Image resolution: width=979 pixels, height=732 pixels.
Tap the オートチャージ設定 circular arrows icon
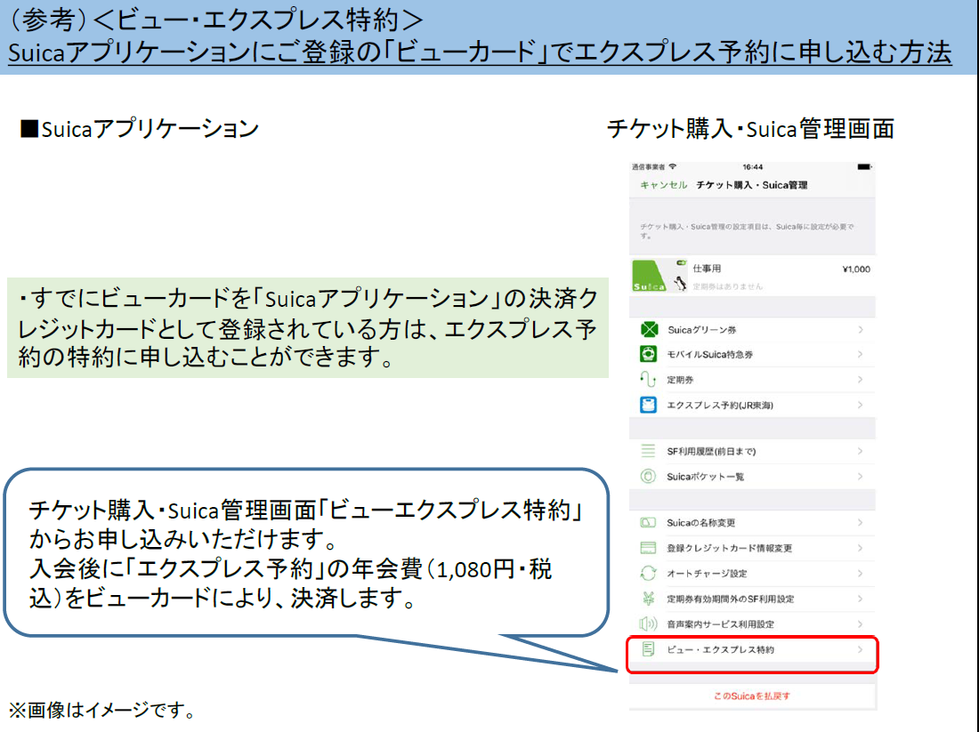(x=648, y=573)
